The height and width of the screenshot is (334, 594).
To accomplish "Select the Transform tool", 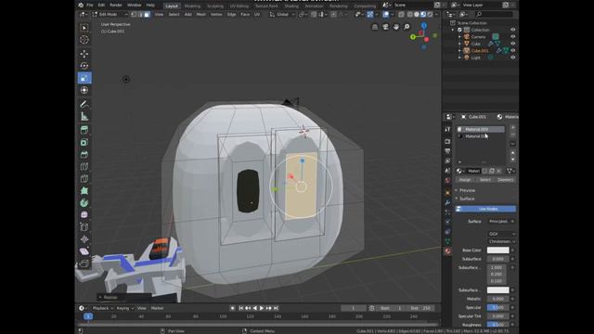I will point(84,90).
